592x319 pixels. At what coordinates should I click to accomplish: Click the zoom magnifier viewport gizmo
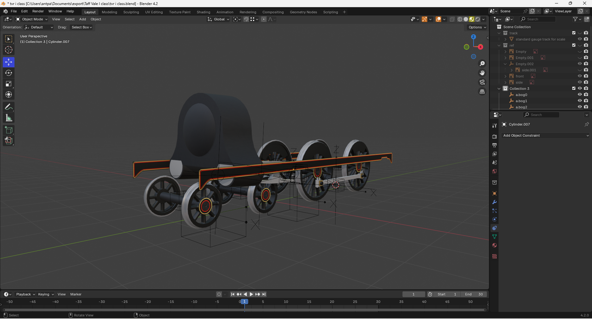click(x=482, y=63)
